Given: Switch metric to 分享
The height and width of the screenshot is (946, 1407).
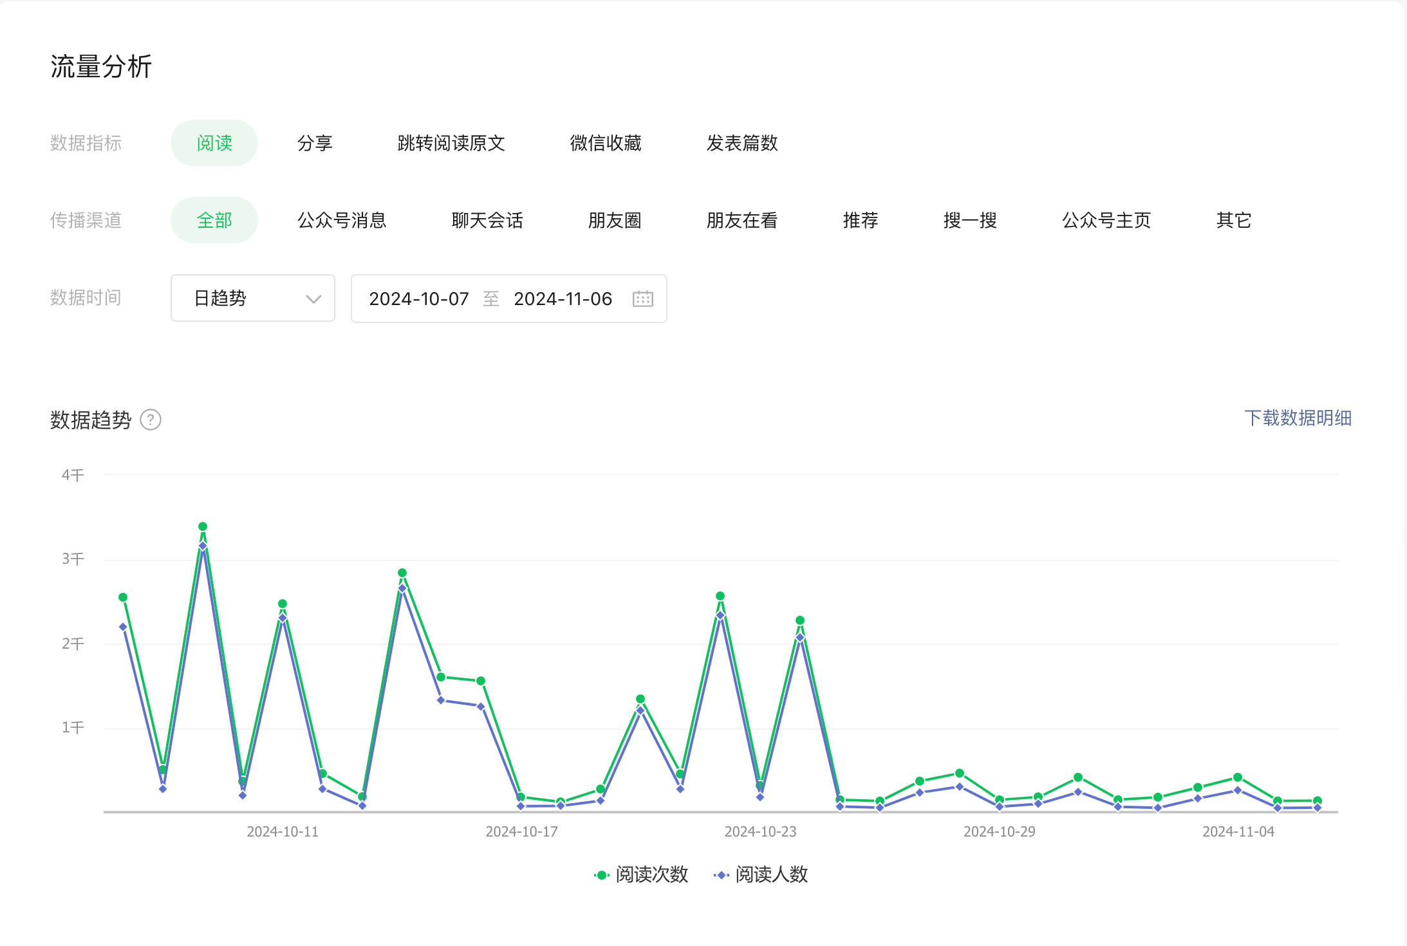Looking at the screenshot, I should tap(315, 143).
